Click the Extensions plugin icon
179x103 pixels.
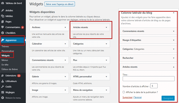tap(3, 76)
